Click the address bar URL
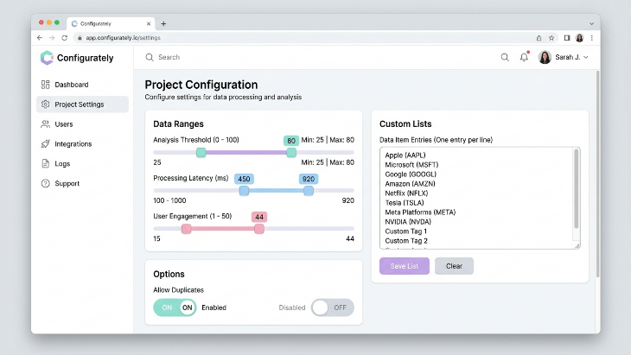The image size is (631, 355). coord(123,38)
